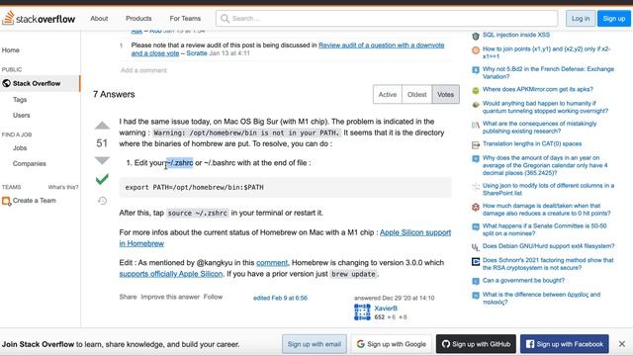Open the 'comment' link by @kangkyu
Image resolution: width=633 pixels, height=356 pixels.
272,263
